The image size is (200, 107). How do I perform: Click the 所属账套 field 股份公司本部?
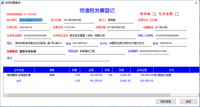point(42,52)
